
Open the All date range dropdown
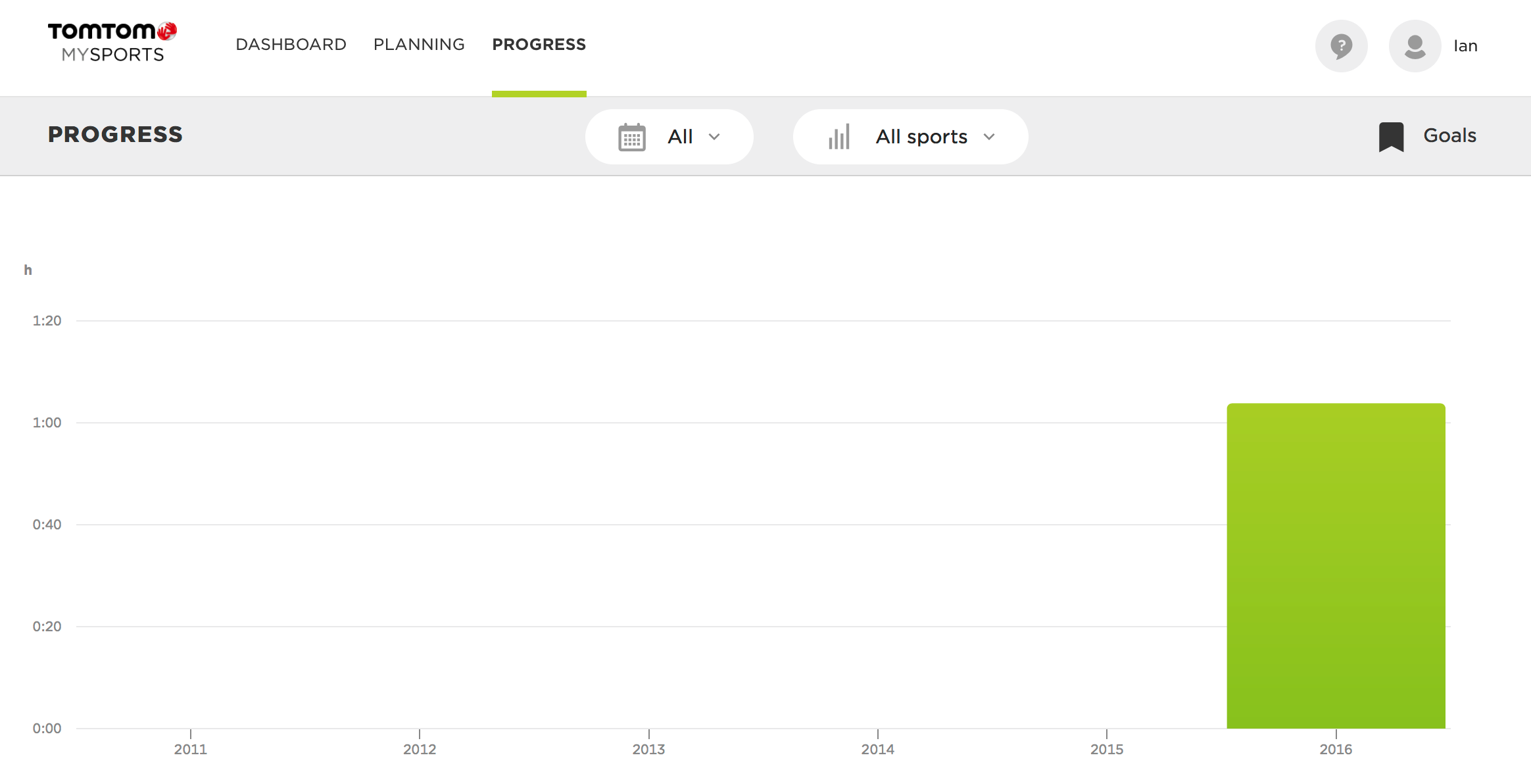pyautogui.click(x=680, y=137)
